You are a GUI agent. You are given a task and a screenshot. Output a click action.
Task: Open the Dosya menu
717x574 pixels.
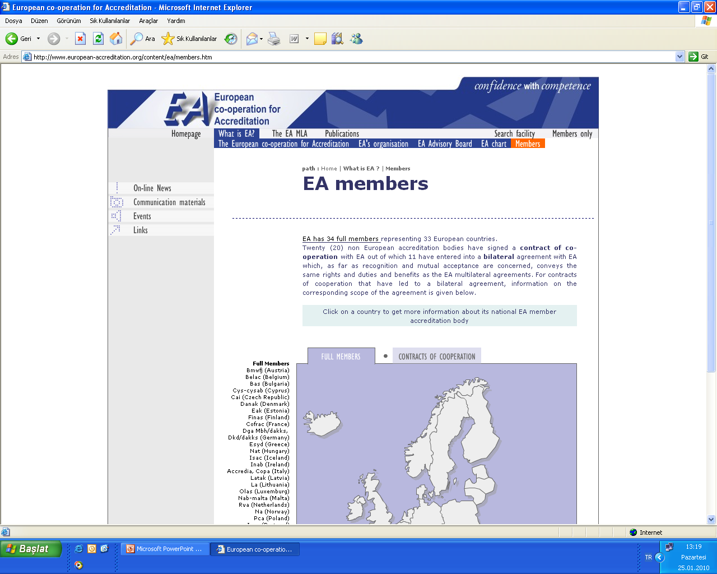coord(13,21)
